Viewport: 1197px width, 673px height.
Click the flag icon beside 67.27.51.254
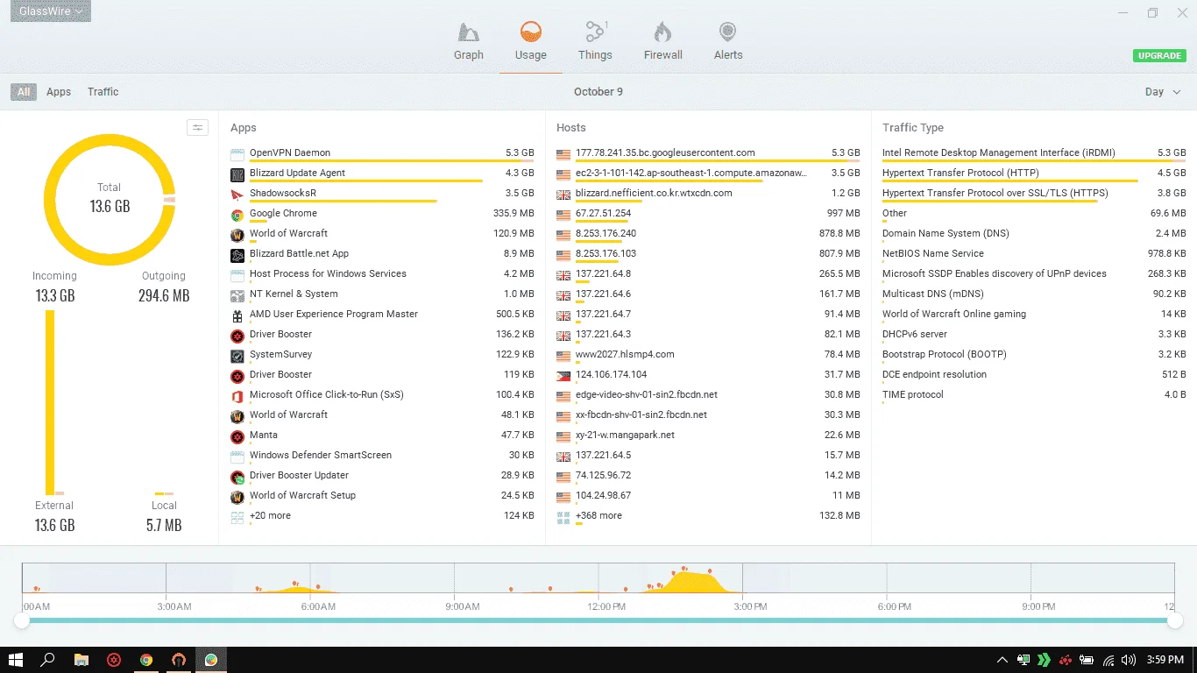(563, 214)
